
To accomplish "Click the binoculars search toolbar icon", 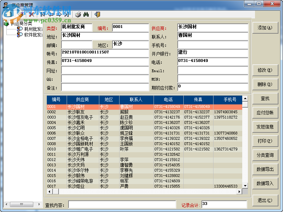I will click(86, 15).
